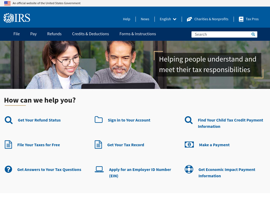Open the Forms & Instructions menu
Viewport: 270px width, 202px height.
pos(138,34)
